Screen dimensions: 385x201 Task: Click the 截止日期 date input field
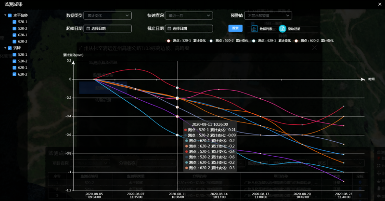190,28
